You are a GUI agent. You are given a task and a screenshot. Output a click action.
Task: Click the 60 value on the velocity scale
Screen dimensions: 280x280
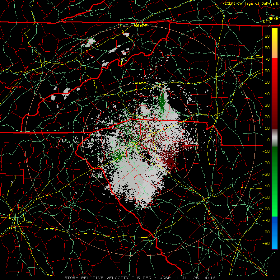pos(267,71)
